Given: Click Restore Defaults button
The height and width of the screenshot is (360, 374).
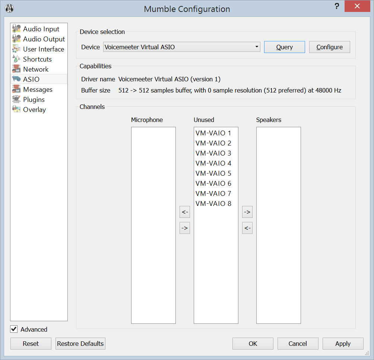Looking at the screenshot, I should [80, 344].
